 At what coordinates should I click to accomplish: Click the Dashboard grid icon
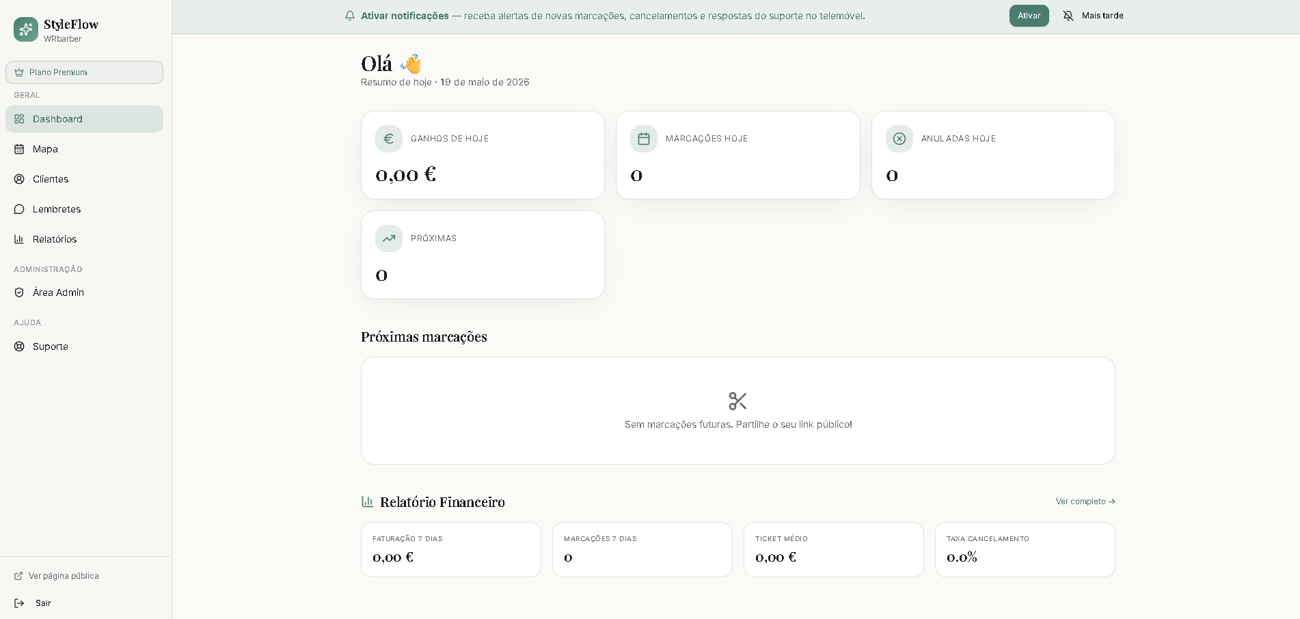[19, 119]
